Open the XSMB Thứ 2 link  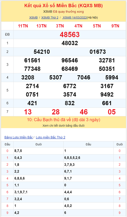pyautogui.click(x=50, y=17)
